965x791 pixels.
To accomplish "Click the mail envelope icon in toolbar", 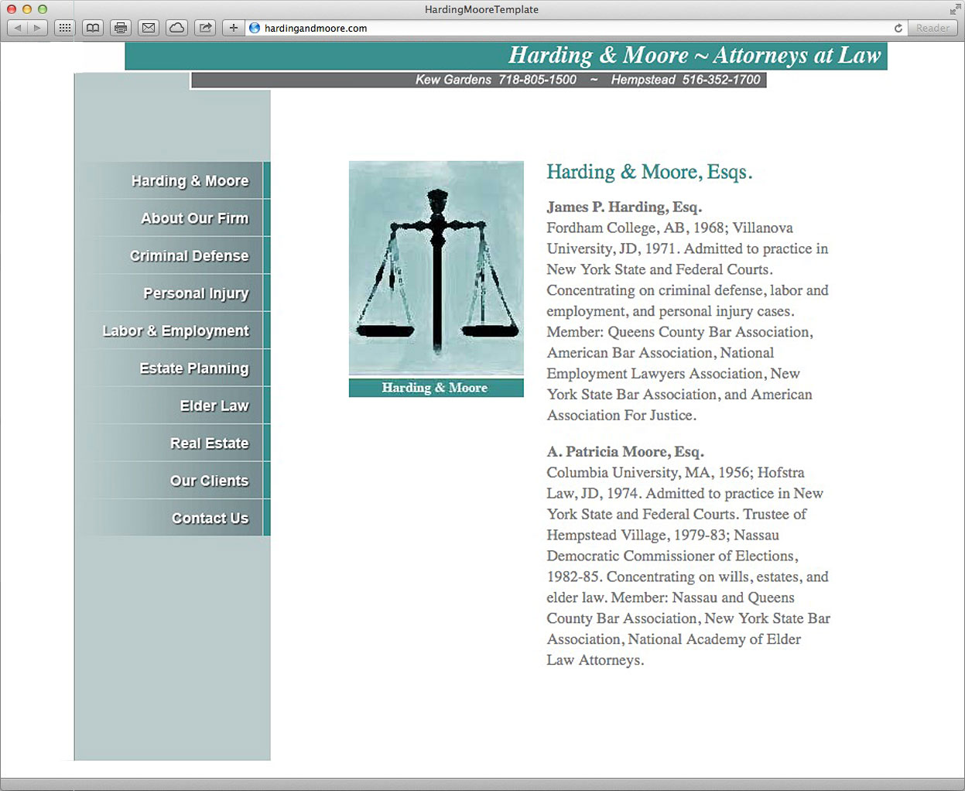I will point(149,28).
